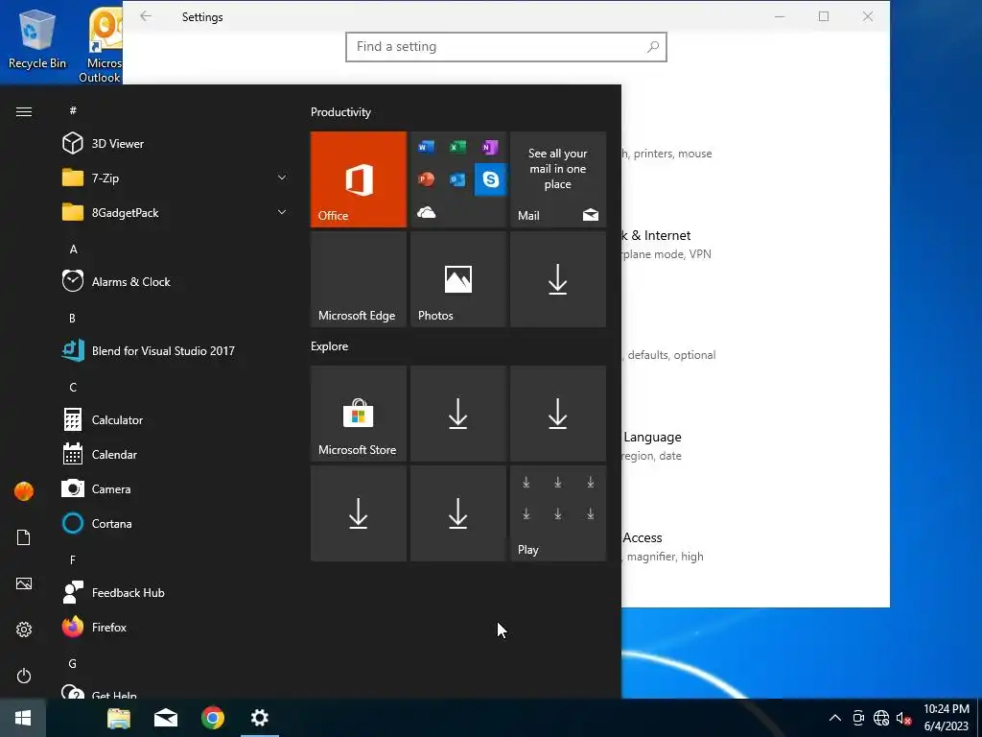Click the Power button in Start
The image size is (982, 737).
pos(24,676)
